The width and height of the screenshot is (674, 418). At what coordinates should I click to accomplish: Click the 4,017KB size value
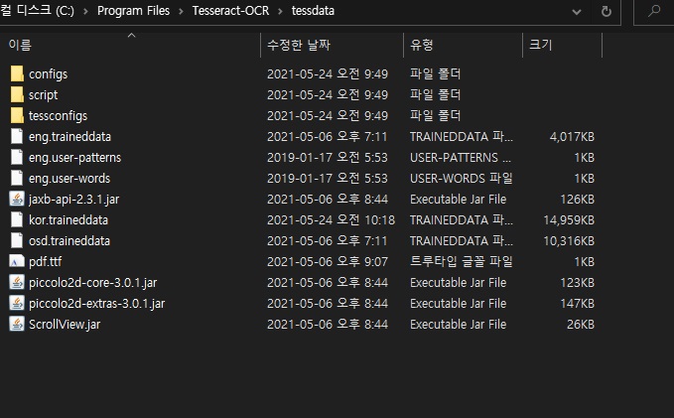tap(572, 137)
